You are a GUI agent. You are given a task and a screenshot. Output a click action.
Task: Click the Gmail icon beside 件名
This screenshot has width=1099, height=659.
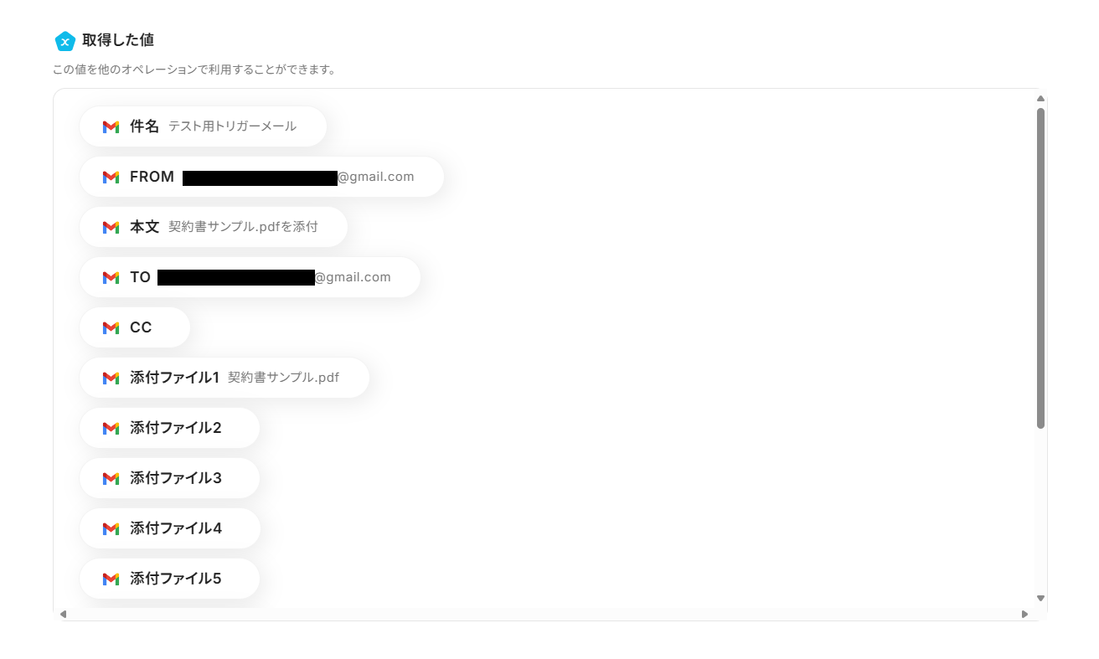coord(111,126)
